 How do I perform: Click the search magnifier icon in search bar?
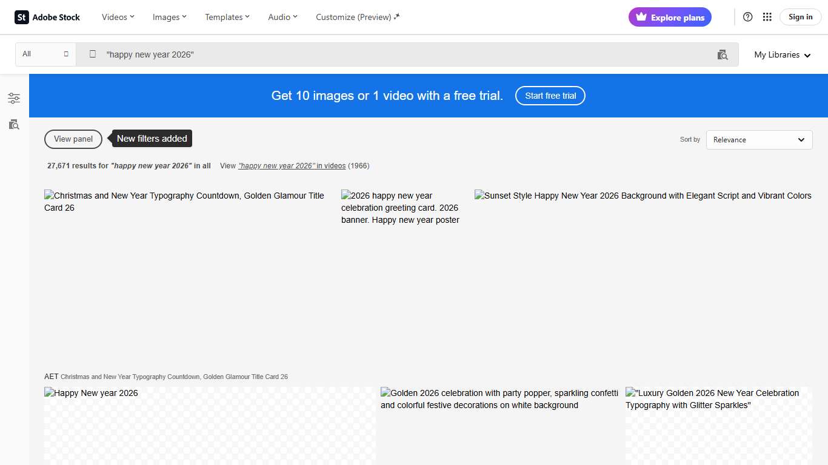point(93,54)
